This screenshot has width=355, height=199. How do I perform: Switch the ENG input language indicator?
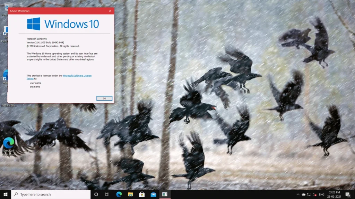point(321,194)
